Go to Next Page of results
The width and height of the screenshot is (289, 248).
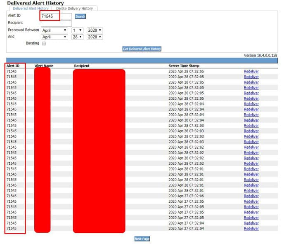point(142,239)
